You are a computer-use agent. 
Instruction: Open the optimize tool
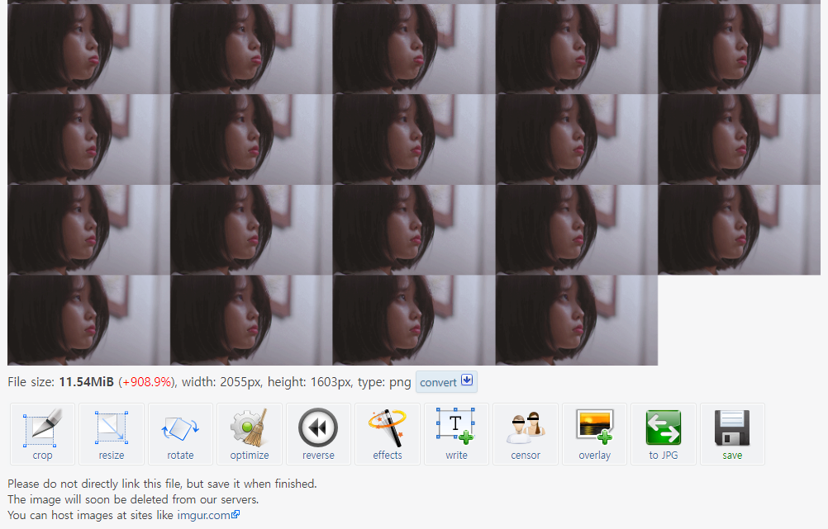click(250, 434)
